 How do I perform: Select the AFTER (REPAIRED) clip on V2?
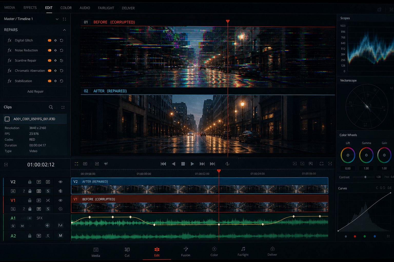click(200, 185)
